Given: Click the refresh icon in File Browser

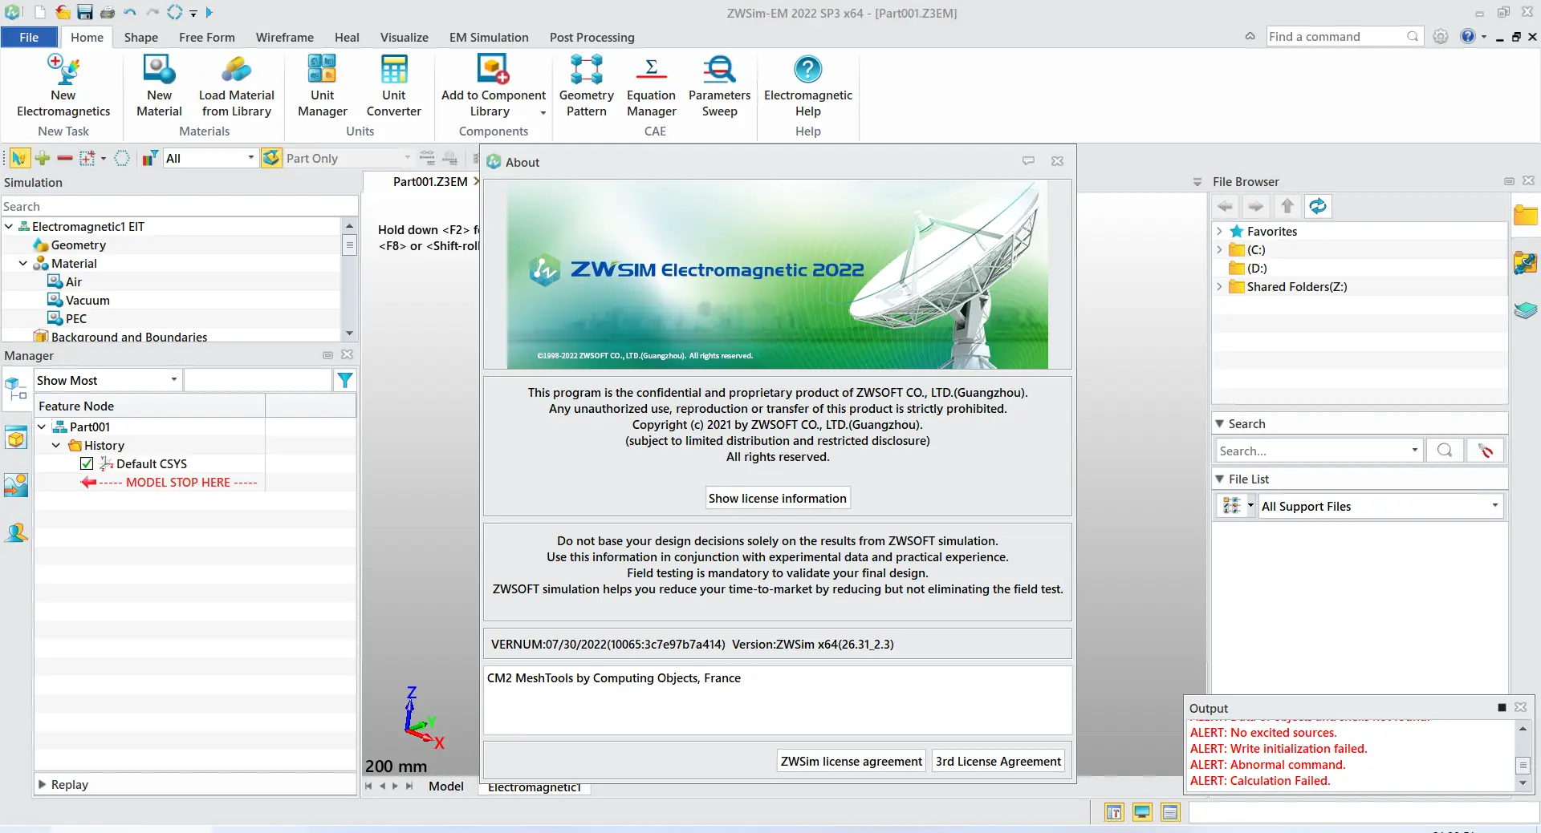Looking at the screenshot, I should pyautogui.click(x=1318, y=206).
